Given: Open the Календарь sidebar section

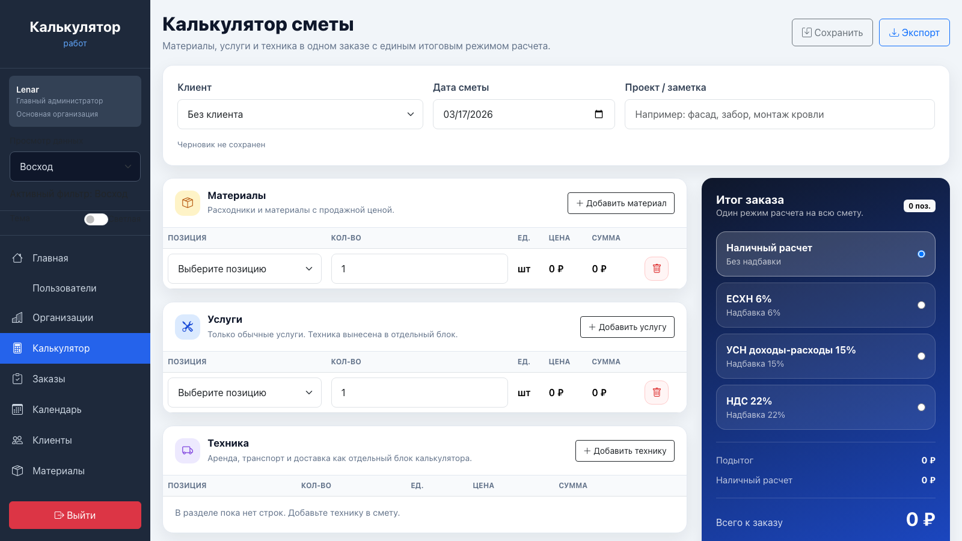Looking at the screenshot, I should click(57, 409).
